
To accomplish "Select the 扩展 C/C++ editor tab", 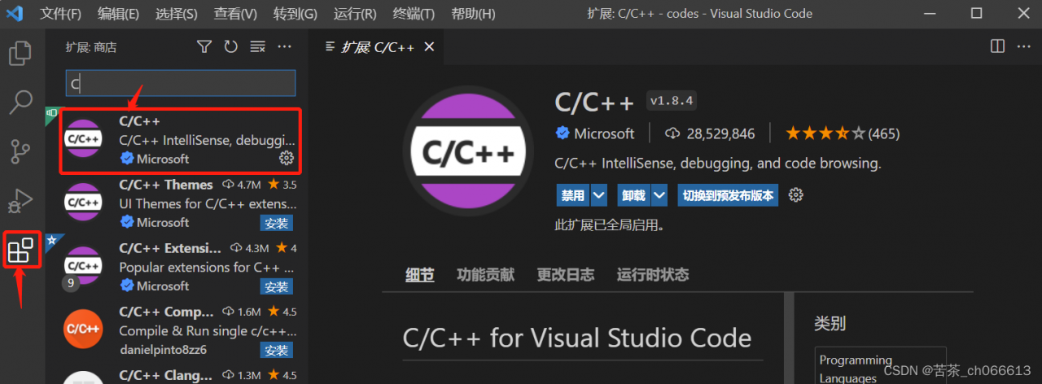I will point(378,47).
